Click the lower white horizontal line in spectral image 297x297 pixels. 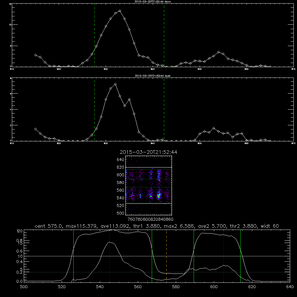pos(148,204)
